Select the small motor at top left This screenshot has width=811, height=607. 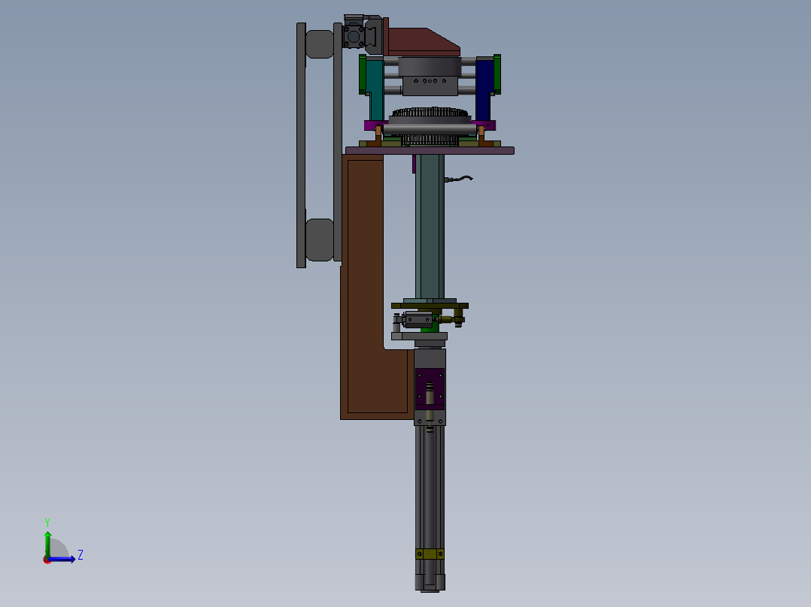(x=355, y=35)
